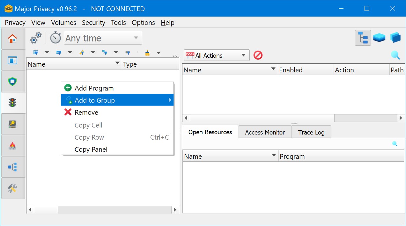Open the Home page from the sidebar
The image size is (406, 226).
tap(13, 38)
